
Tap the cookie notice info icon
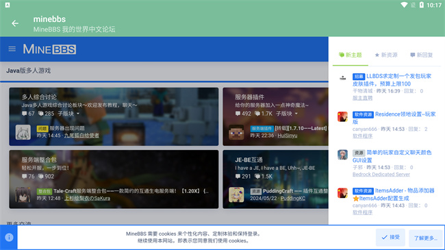(x=9, y=237)
